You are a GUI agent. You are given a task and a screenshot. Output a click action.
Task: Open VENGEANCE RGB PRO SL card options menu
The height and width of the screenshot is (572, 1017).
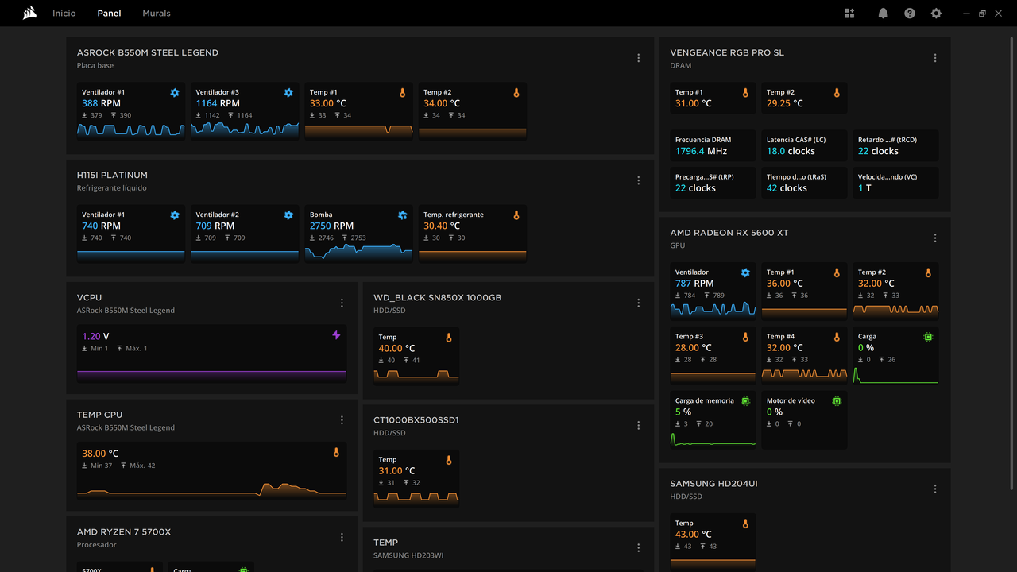click(x=935, y=58)
